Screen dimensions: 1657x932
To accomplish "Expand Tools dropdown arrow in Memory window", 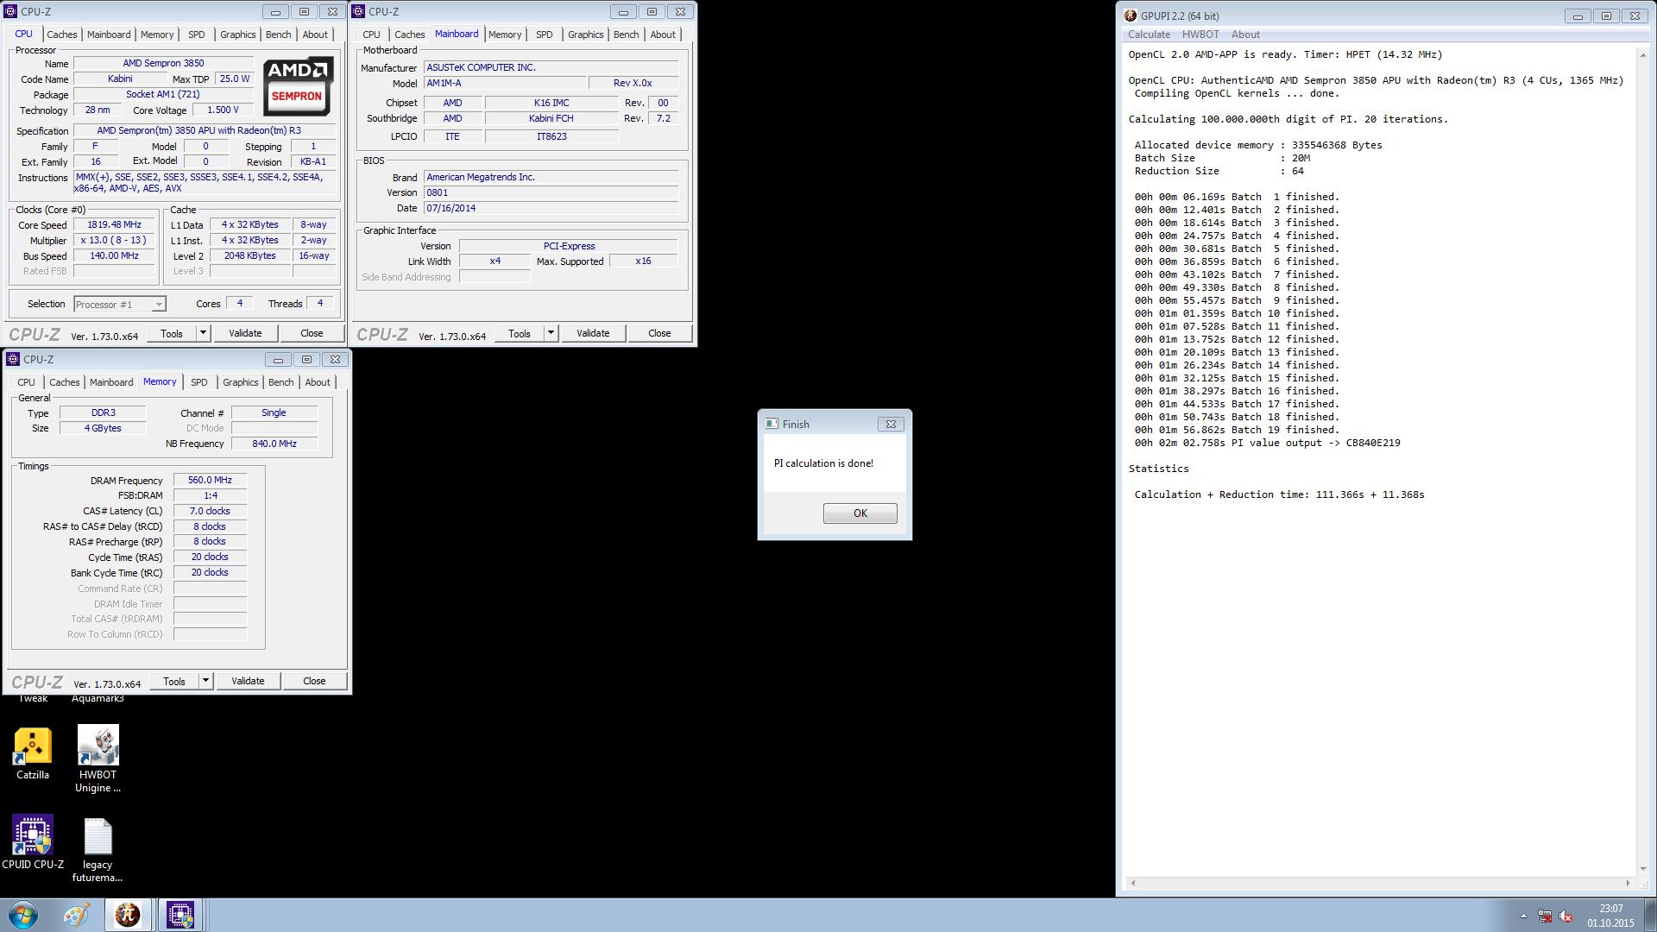I will pyautogui.click(x=205, y=681).
